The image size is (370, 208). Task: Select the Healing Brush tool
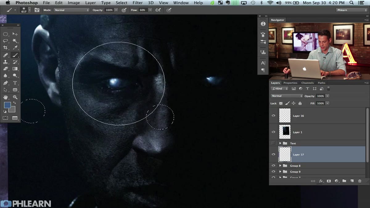pyautogui.click(x=6, y=55)
